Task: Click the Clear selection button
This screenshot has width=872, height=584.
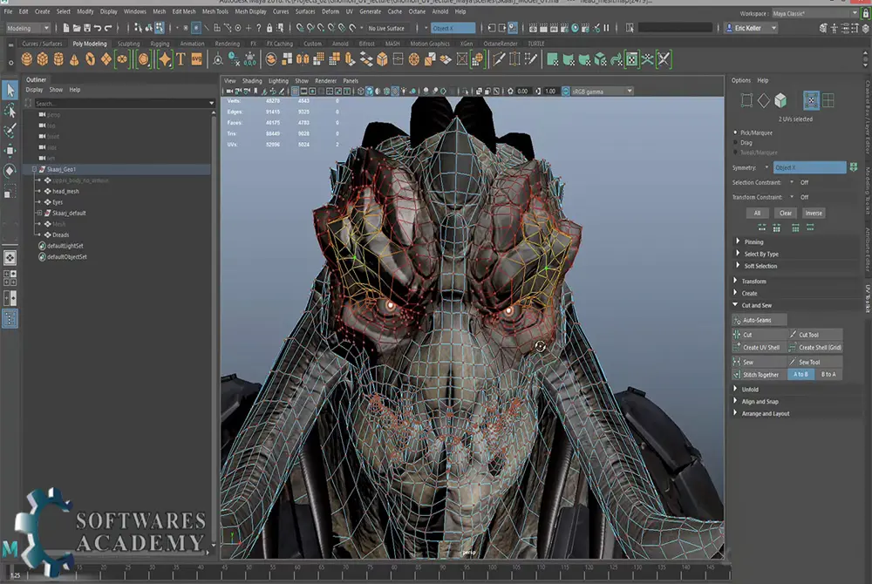Action: pyautogui.click(x=786, y=213)
